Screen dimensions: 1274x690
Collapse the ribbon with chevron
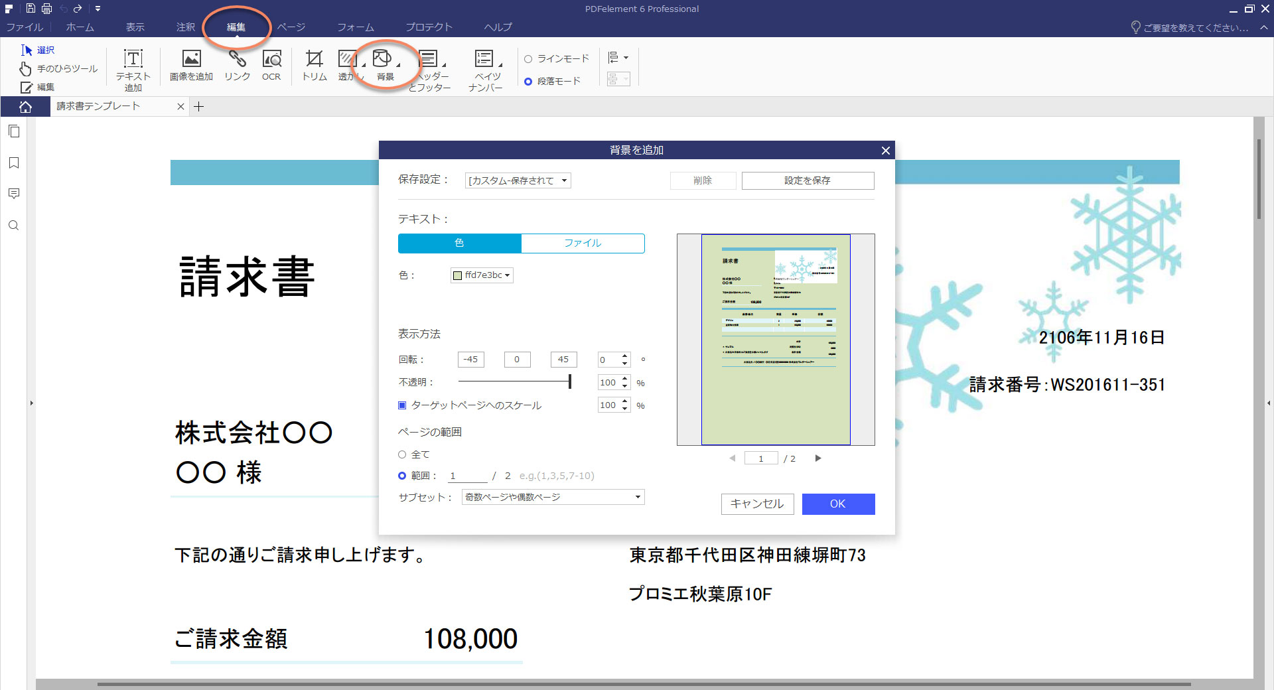(1263, 28)
